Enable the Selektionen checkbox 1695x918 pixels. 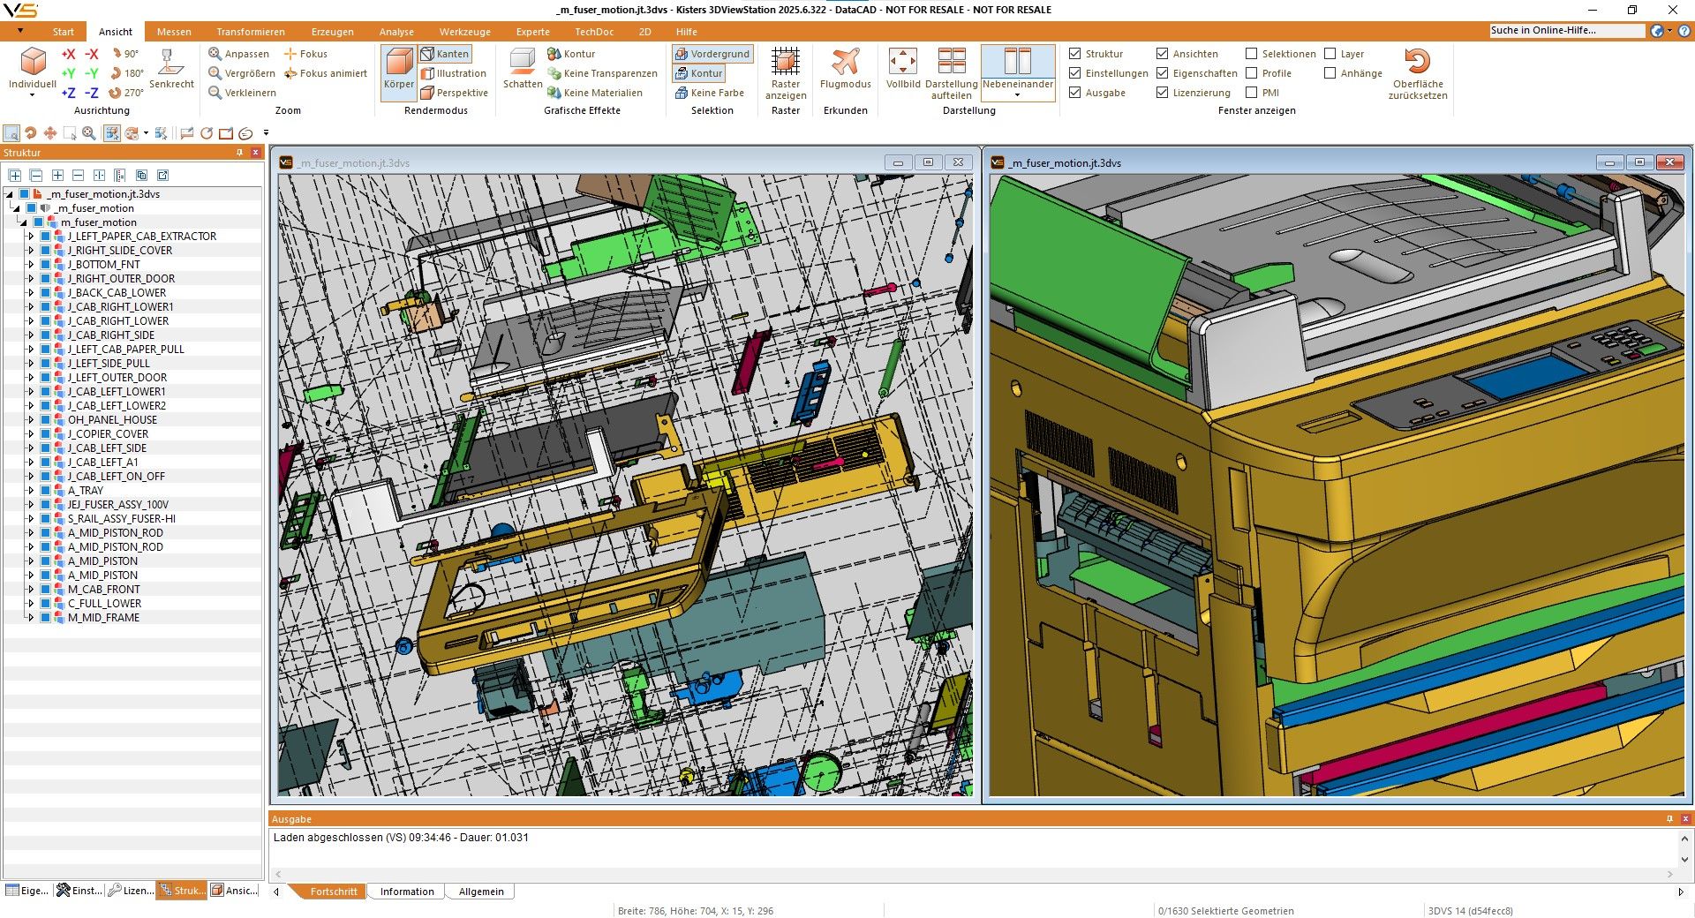click(x=1251, y=54)
